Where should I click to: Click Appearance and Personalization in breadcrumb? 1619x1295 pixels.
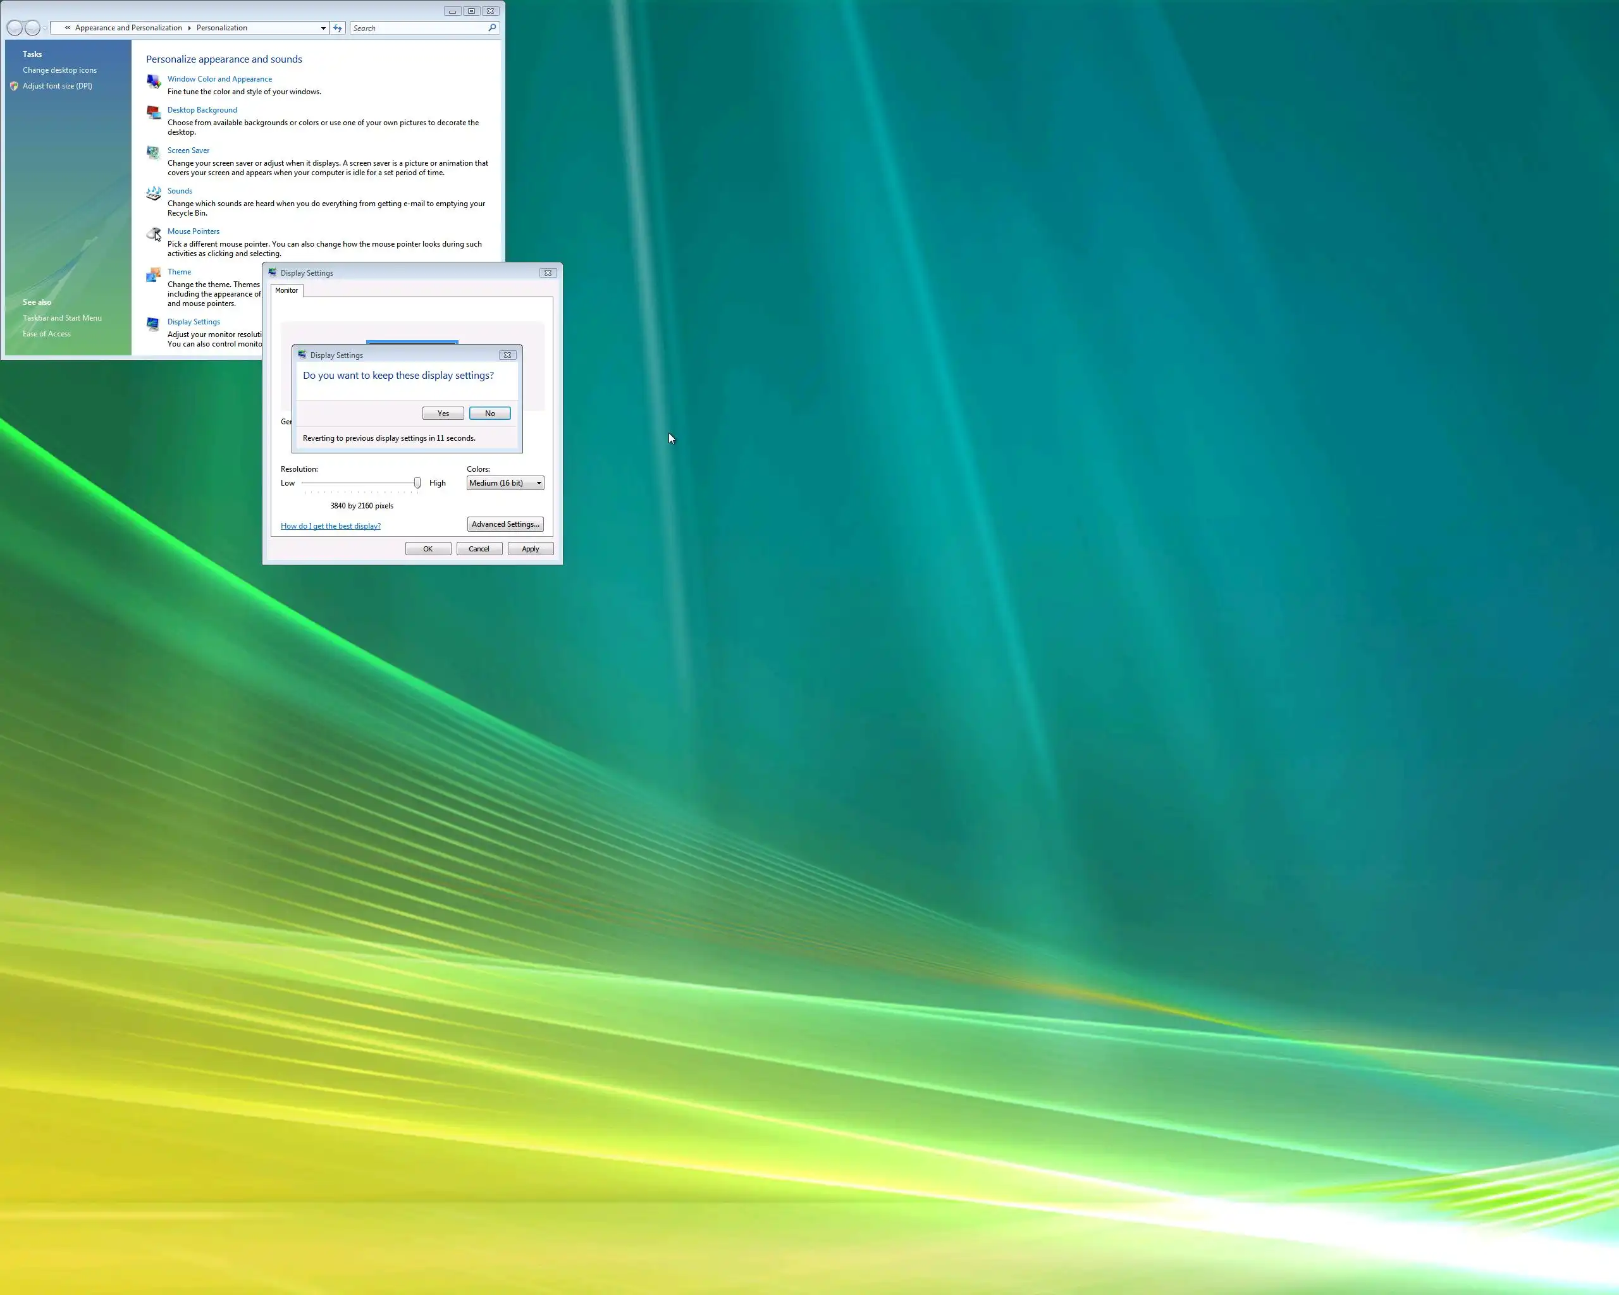coord(128,28)
